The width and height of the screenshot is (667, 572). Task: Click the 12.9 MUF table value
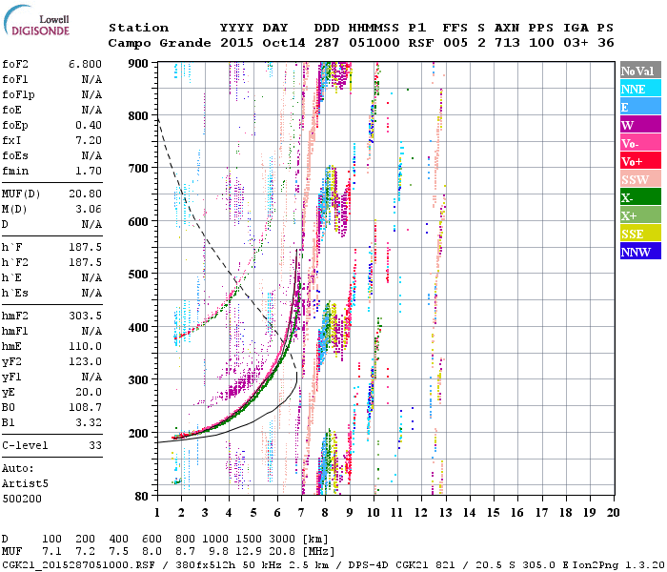(248, 552)
